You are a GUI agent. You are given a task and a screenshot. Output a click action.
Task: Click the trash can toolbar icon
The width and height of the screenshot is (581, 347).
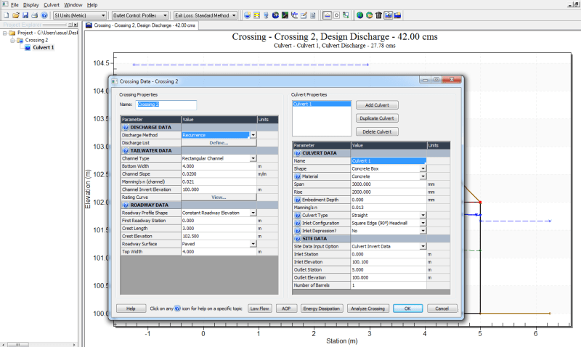click(378, 15)
